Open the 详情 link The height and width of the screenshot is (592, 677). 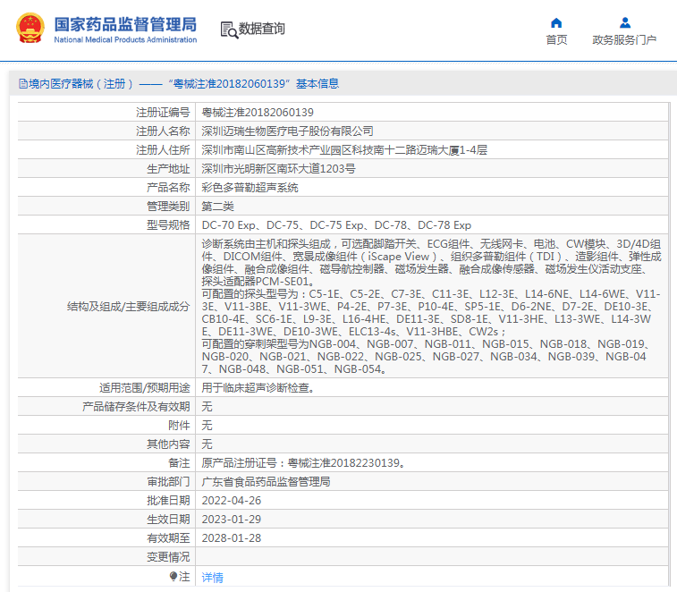tap(213, 578)
